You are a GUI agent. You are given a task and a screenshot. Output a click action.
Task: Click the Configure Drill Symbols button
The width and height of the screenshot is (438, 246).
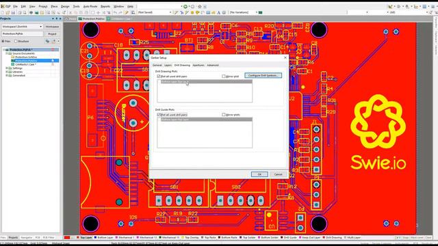263,75
